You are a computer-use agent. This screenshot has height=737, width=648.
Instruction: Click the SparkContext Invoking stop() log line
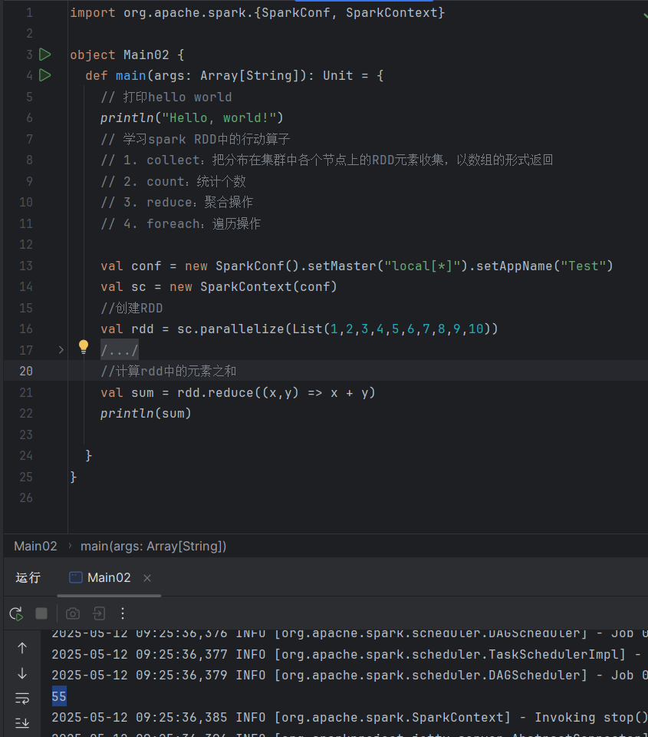click(x=350, y=717)
